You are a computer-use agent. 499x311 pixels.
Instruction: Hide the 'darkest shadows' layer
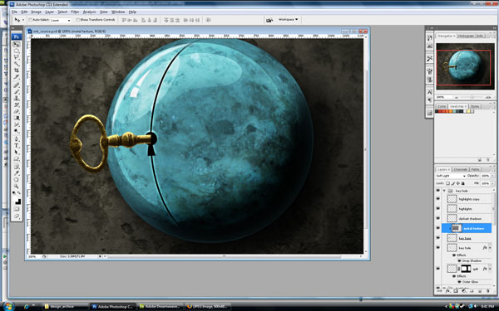coord(438,218)
